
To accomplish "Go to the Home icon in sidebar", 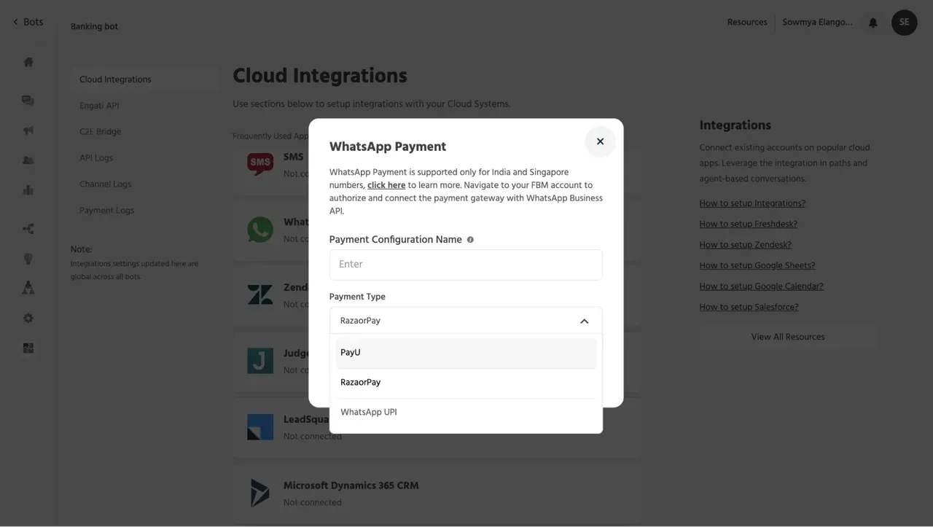I will [x=28, y=62].
